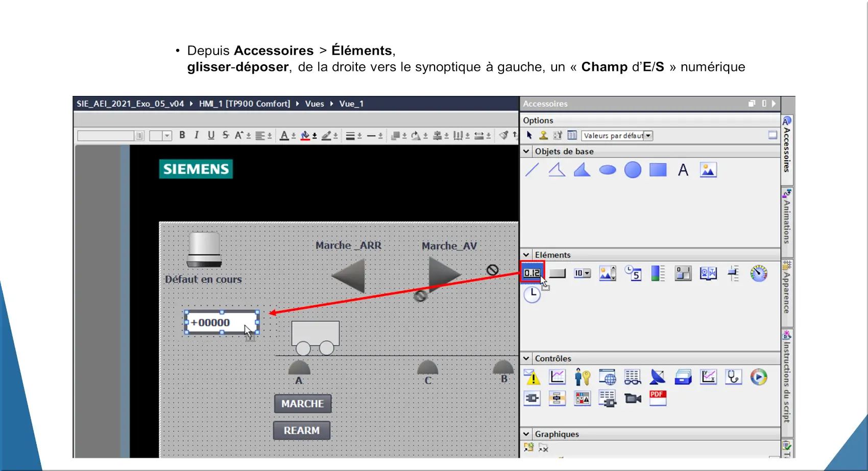Select the Switch element in Eléments
Screen dimensions: 868x471
coord(683,274)
